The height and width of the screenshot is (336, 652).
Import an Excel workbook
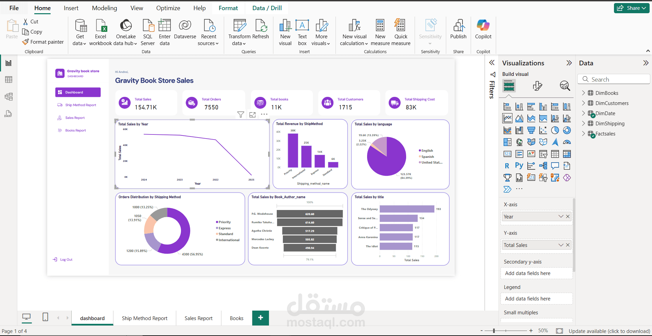click(x=101, y=33)
